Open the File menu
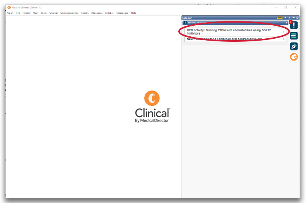Image resolution: width=306 pixels, height=203 pixels. click(x=18, y=13)
